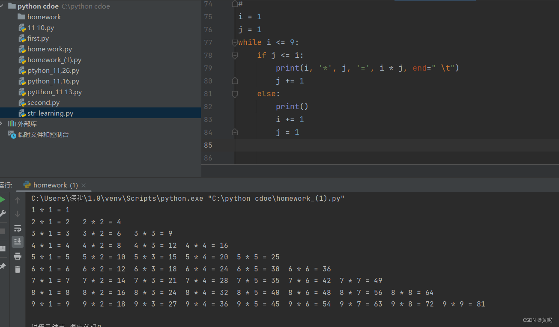Select the 临时文件和控制台 node
559x327 pixels.
pos(43,134)
